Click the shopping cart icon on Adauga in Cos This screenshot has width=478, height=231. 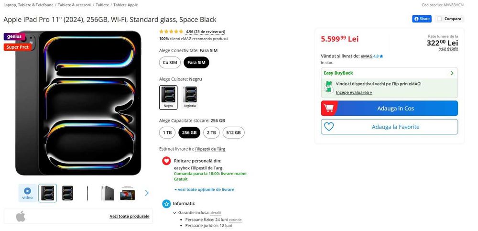point(329,109)
